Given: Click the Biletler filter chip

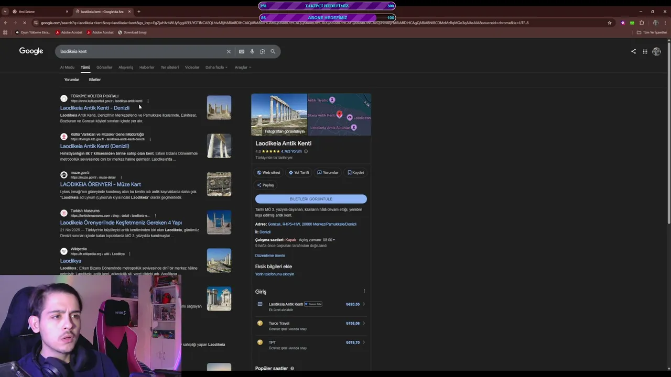Looking at the screenshot, I should [x=95, y=80].
